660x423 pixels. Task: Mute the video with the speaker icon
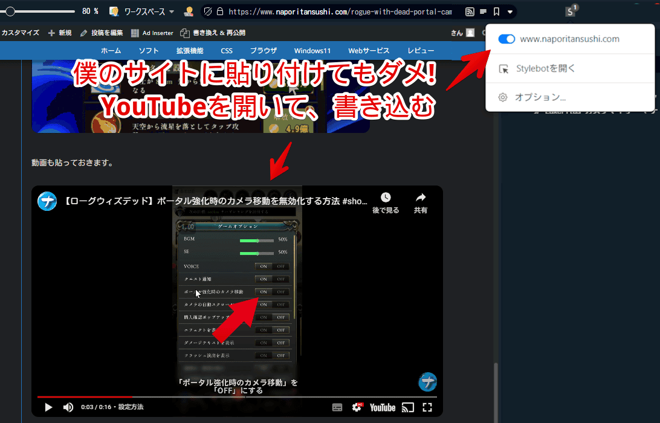[x=68, y=407]
